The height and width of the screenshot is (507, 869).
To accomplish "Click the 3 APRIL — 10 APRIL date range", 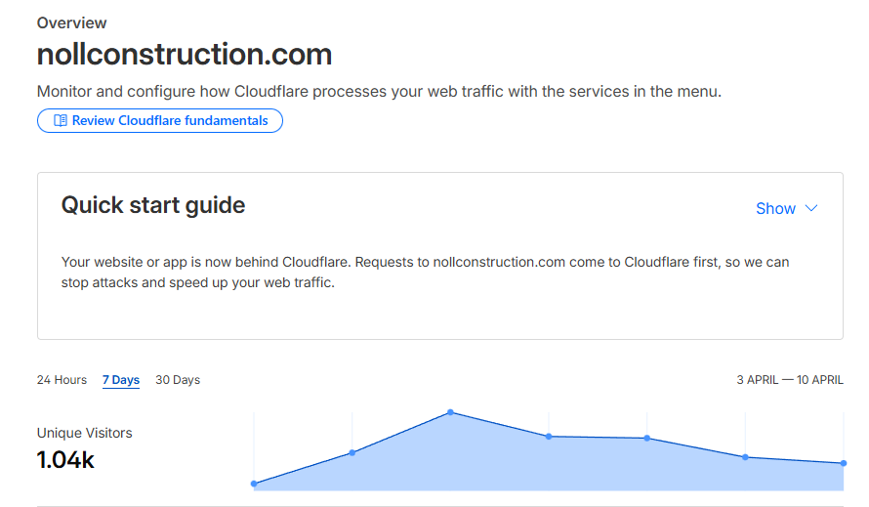I will tap(789, 380).
